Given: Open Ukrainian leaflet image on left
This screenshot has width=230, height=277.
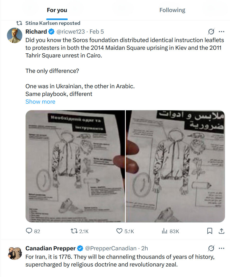Looking at the screenshot, I should pos(75,166).
